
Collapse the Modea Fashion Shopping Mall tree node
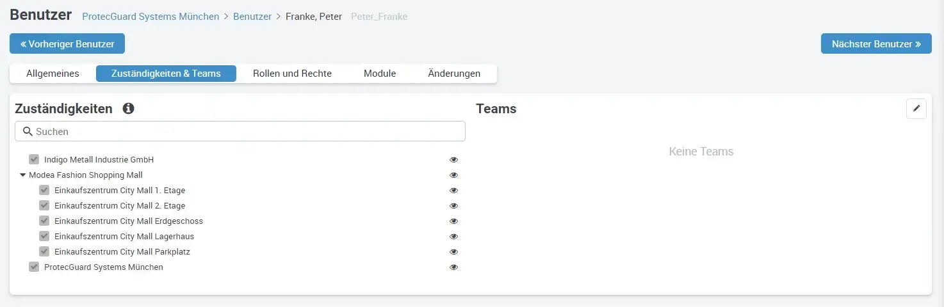pyautogui.click(x=22, y=175)
